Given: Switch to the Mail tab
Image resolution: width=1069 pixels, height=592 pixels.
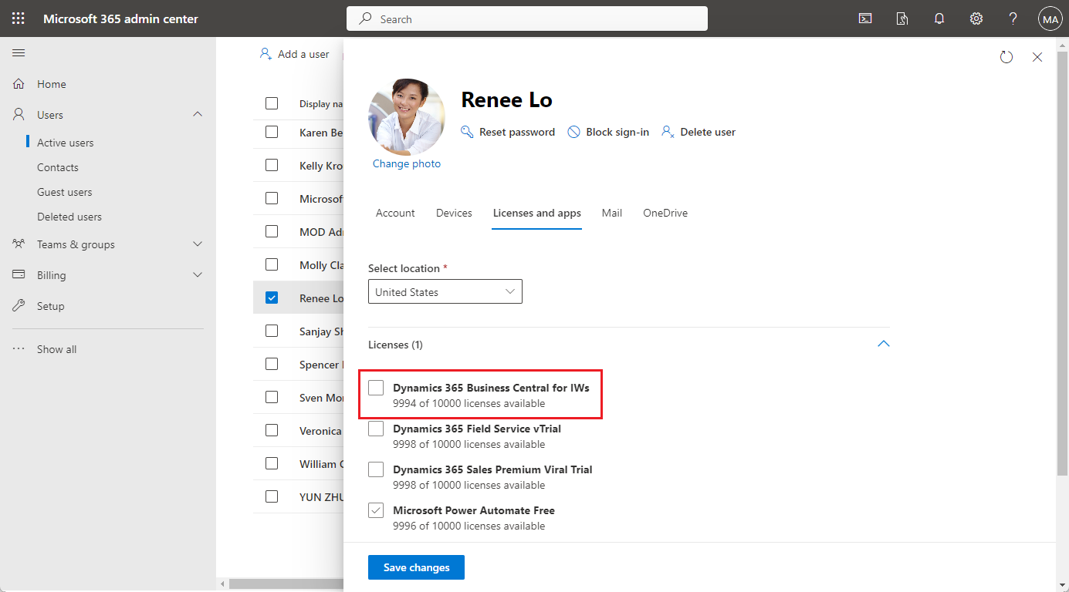Looking at the screenshot, I should click(x=611, y=213).
